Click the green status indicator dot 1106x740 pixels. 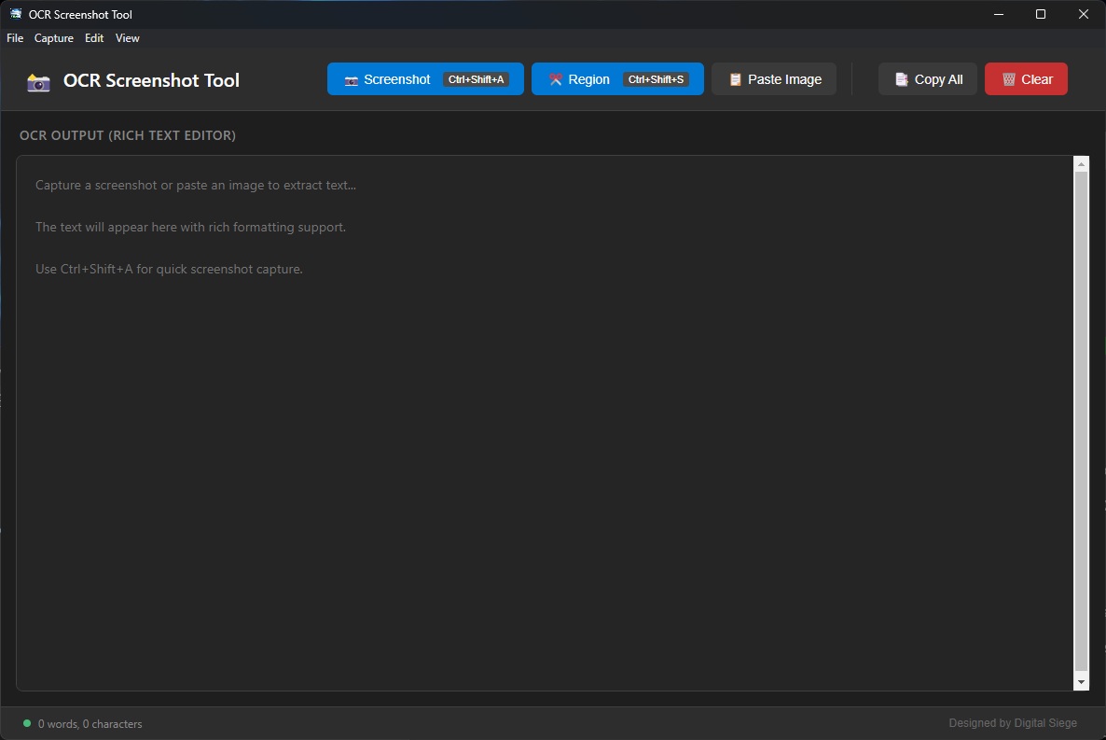click(x=27, y=723)
